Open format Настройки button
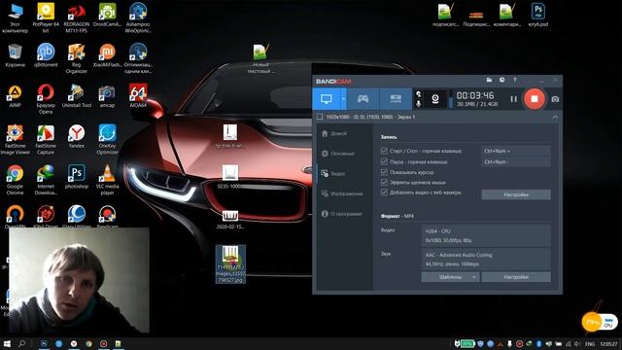The image size is (622, 350). [x=516, y=277]
